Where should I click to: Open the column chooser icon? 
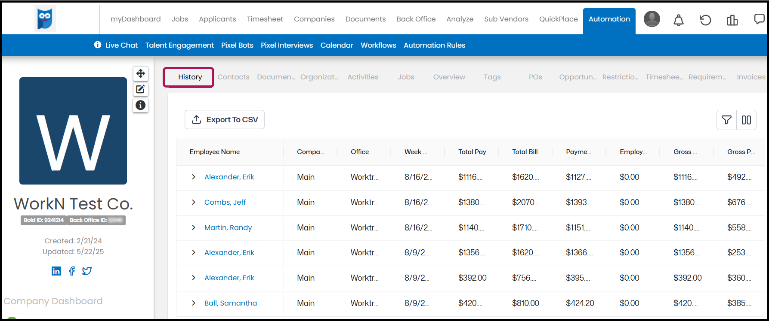(747, 120)
